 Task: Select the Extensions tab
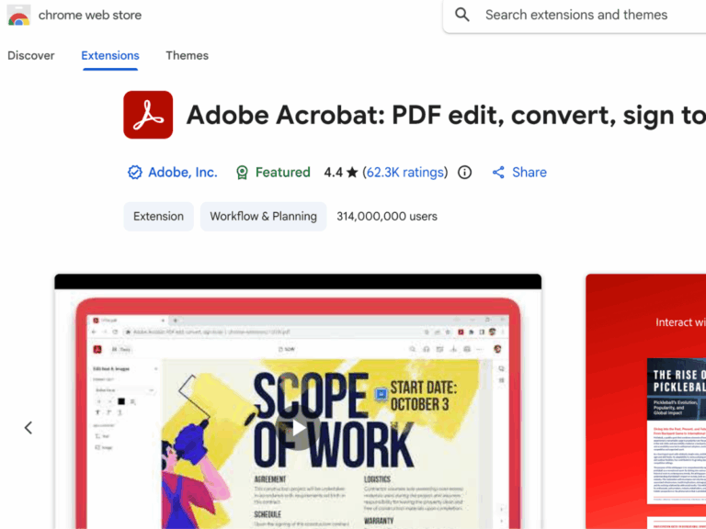click(x=110, y=56)
